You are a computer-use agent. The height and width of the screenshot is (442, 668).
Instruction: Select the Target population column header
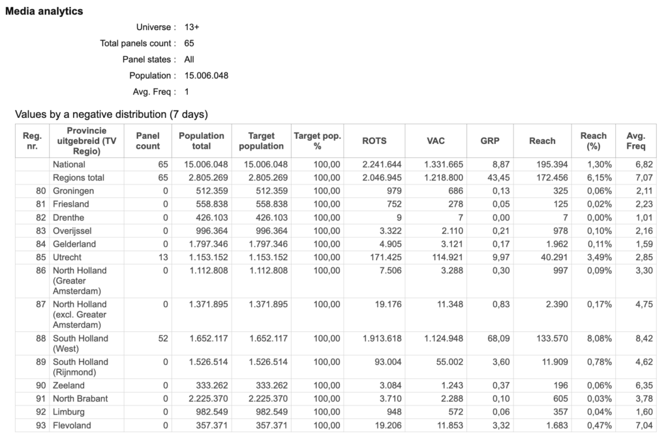tap(261, 141)
